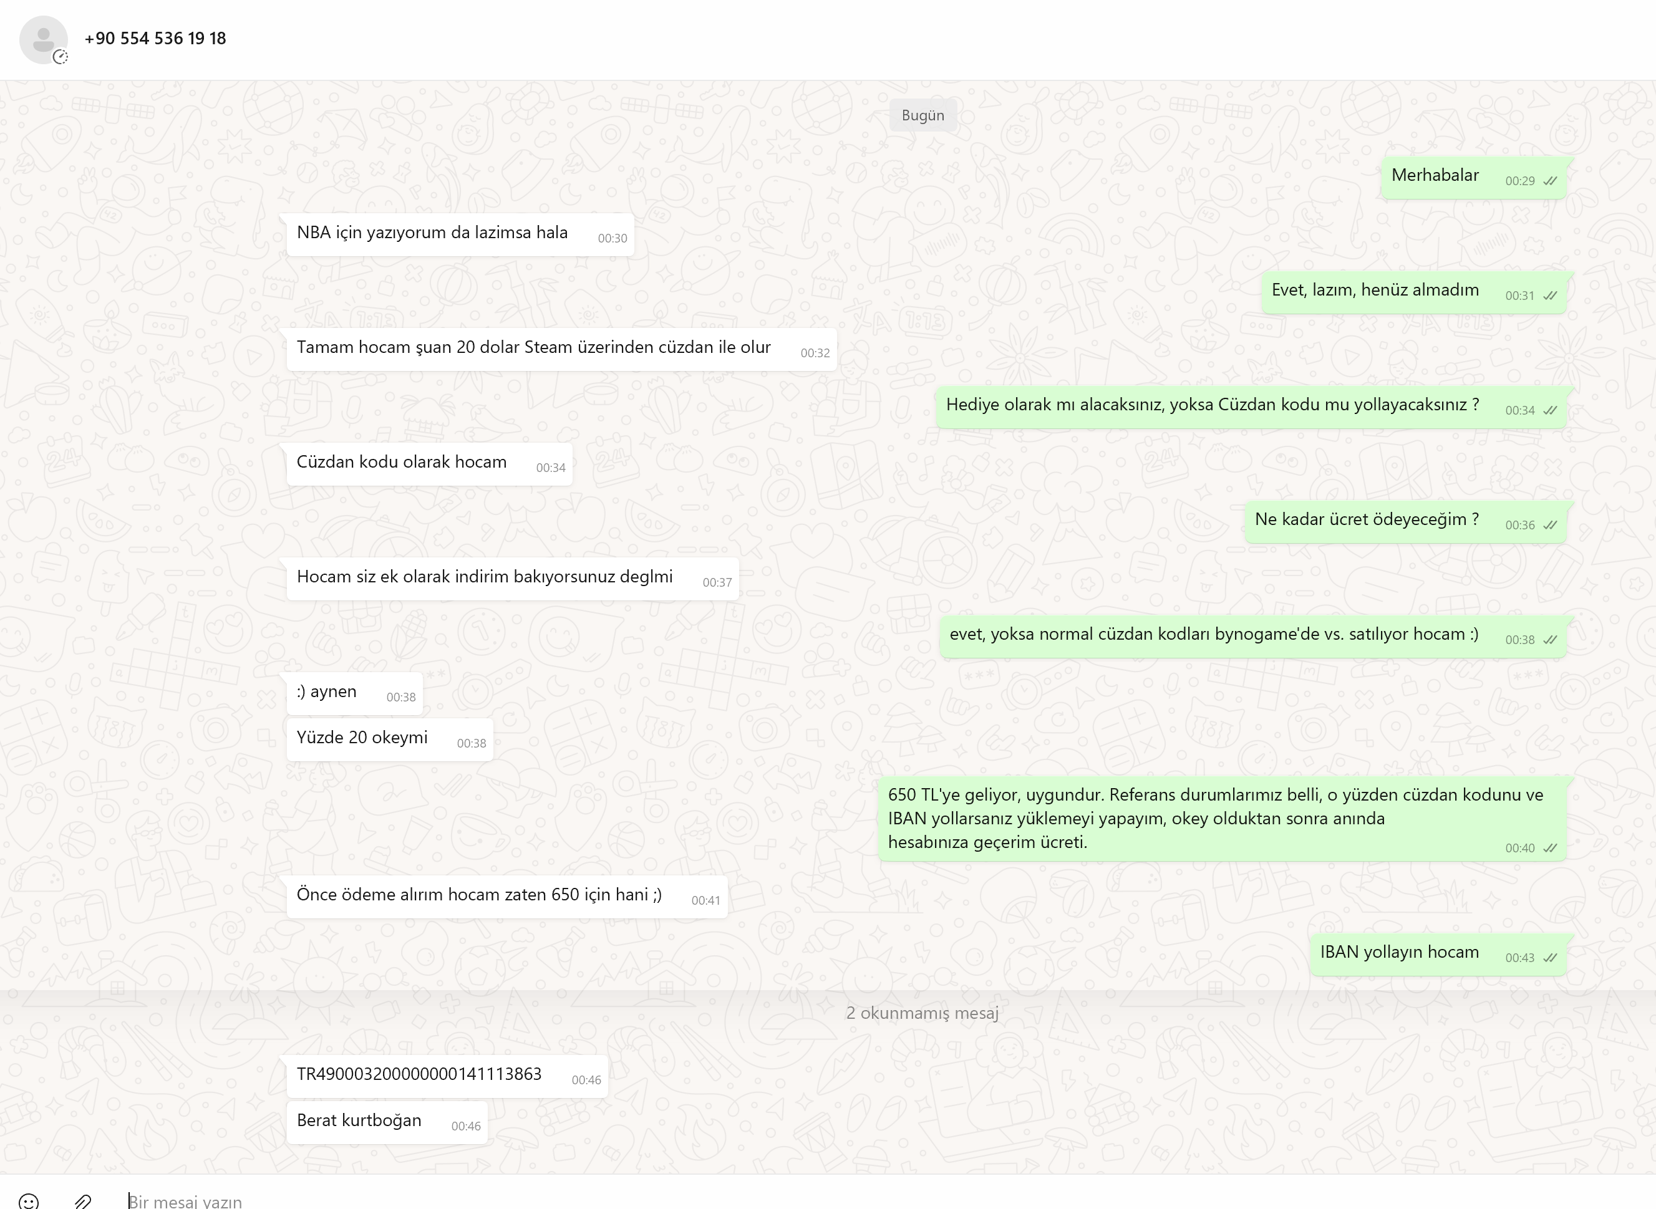Open the contact profile avatar
The width and height of the screenshot is (1656, 1209).
click(x=43, y=39)
